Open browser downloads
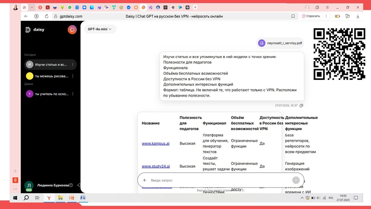Viewport: 371px width, 209px height. [x=358, y=16]
